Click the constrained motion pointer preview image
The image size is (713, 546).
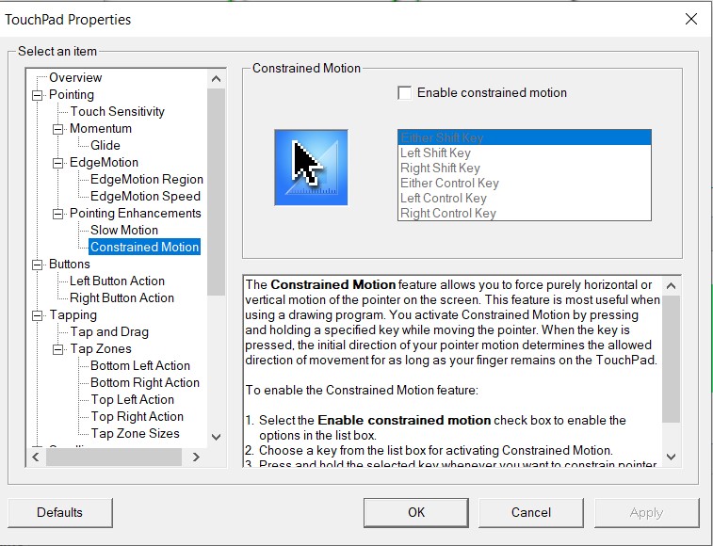click(x=311, y=168)
